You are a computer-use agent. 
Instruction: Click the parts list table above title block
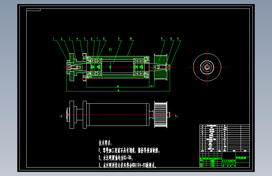coord(224,138)
